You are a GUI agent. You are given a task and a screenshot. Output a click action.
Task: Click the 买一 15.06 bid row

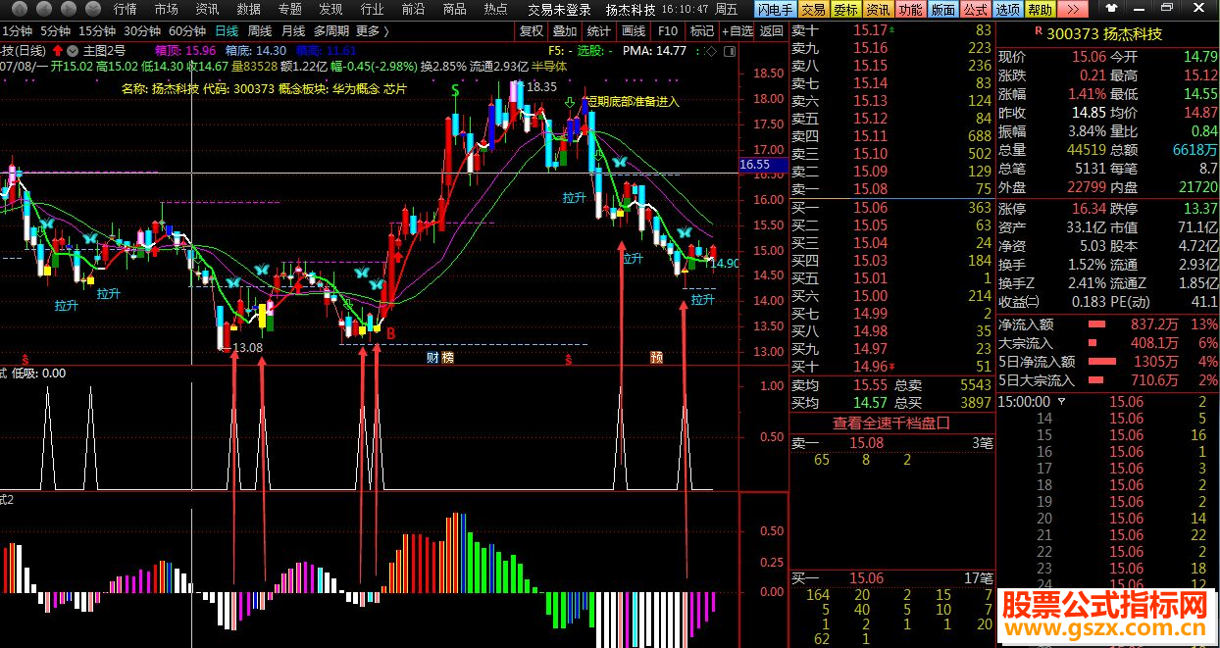click(x=891, y=208)
